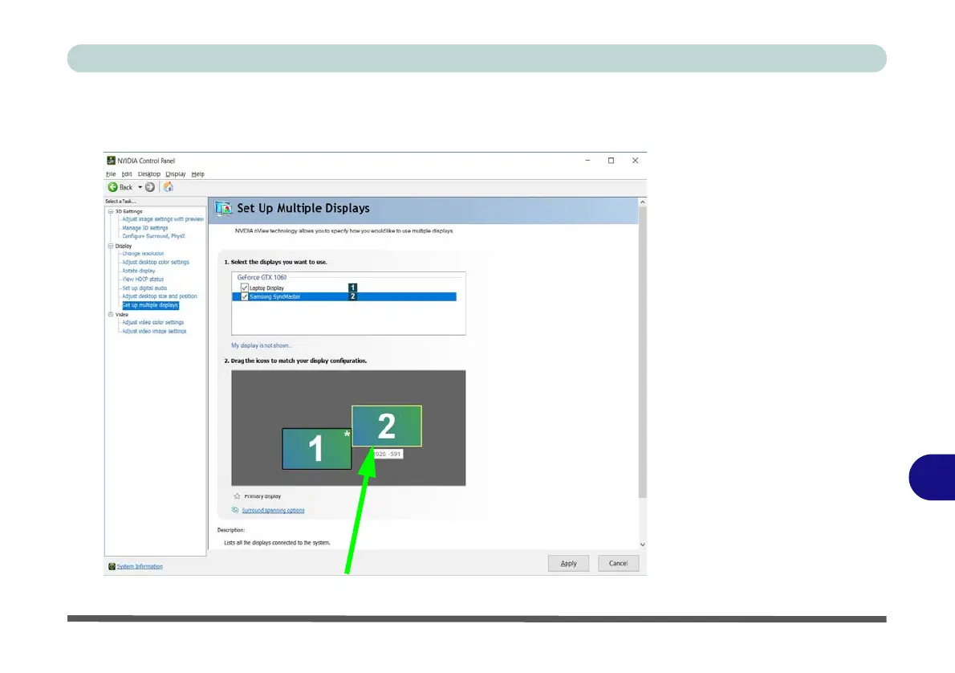Click the scrollbar down arrow

[642, 545]
